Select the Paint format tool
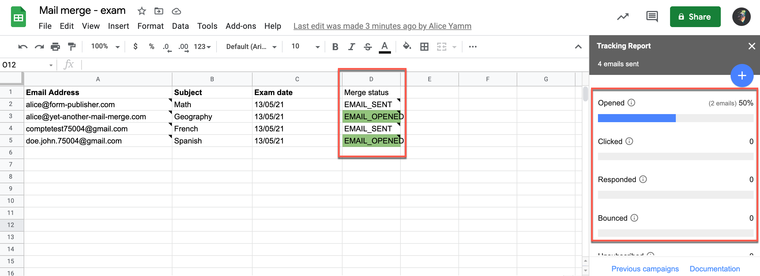 pyautogui.click(x=71, y=46)
